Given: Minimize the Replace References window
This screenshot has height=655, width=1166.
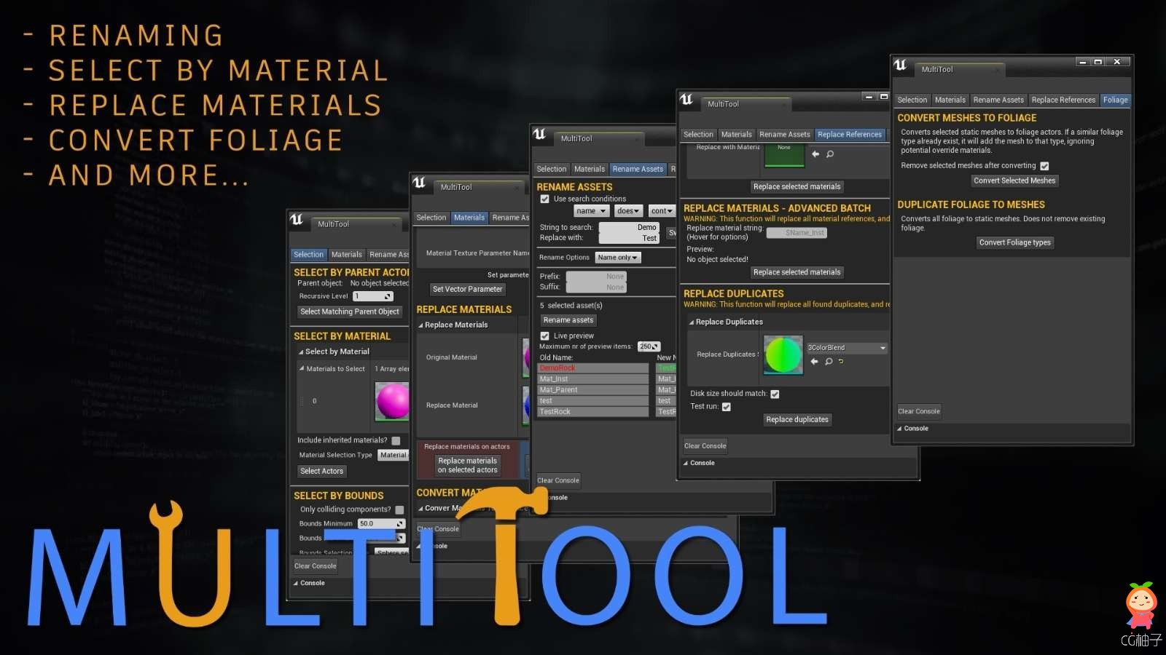Looking at the screenshot, I should [x=869, y=97].
